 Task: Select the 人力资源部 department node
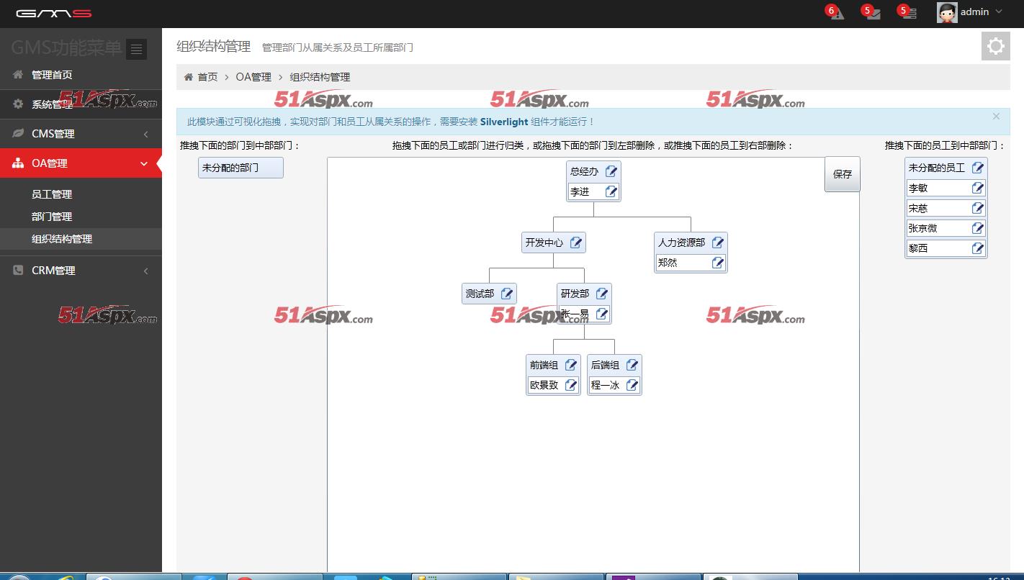point(681,243)
